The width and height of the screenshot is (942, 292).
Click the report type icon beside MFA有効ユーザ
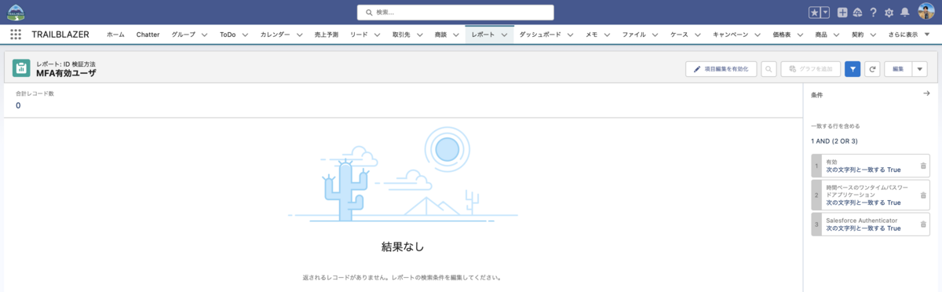click(21, 68)
